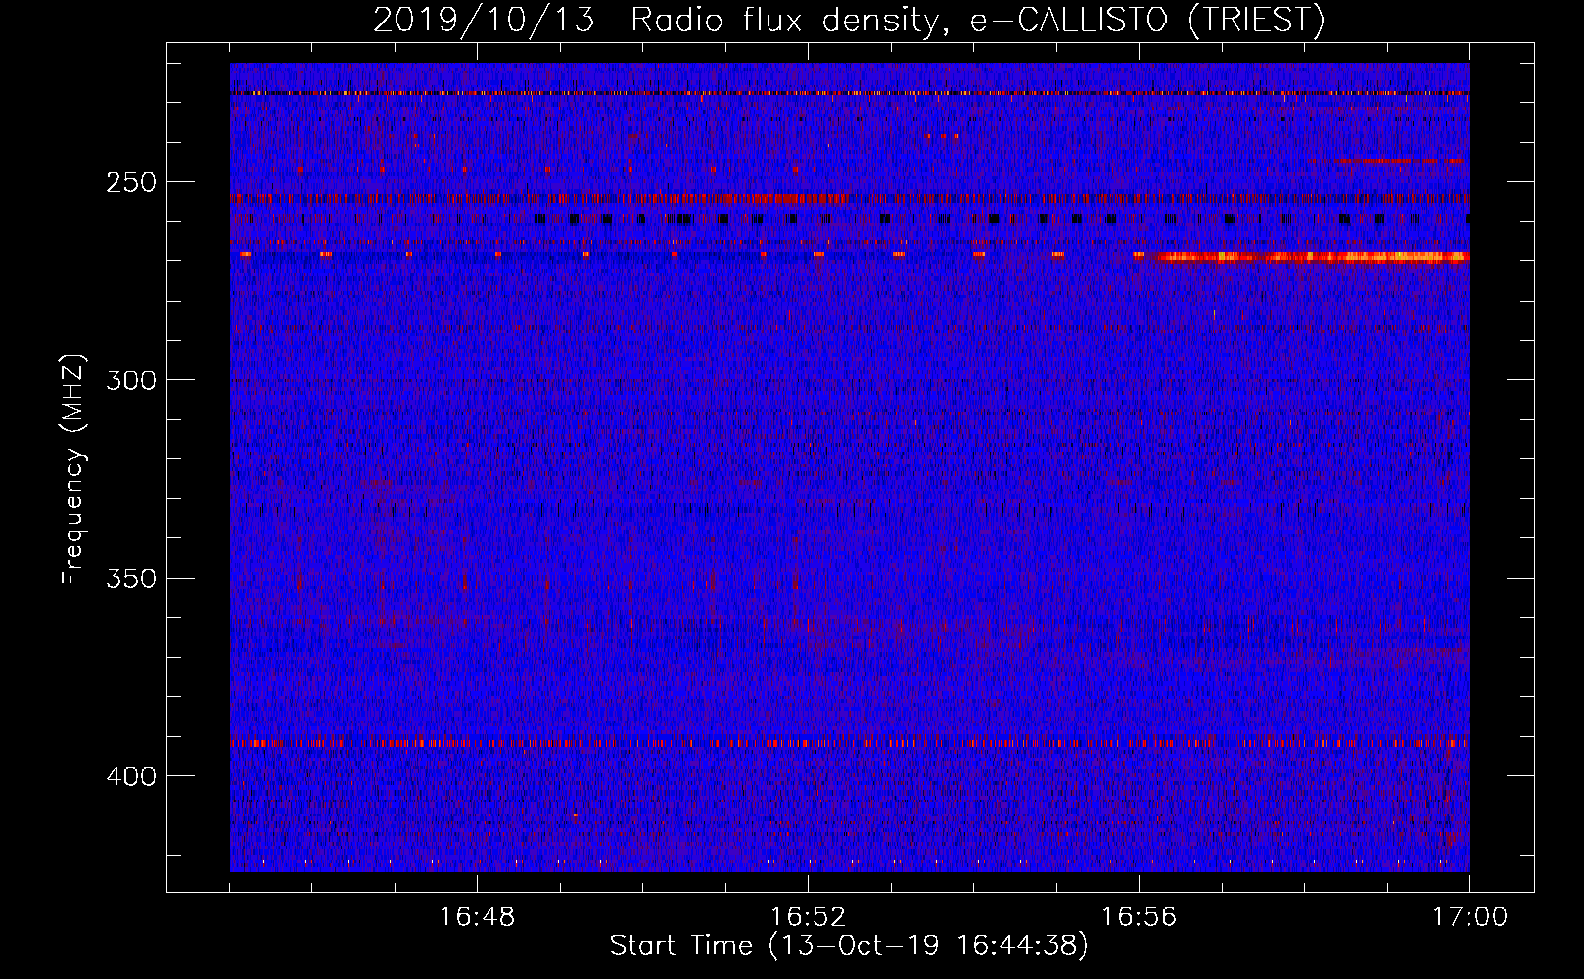
Task: Click the 400 frequency tick label
Action: coord(131,776)
